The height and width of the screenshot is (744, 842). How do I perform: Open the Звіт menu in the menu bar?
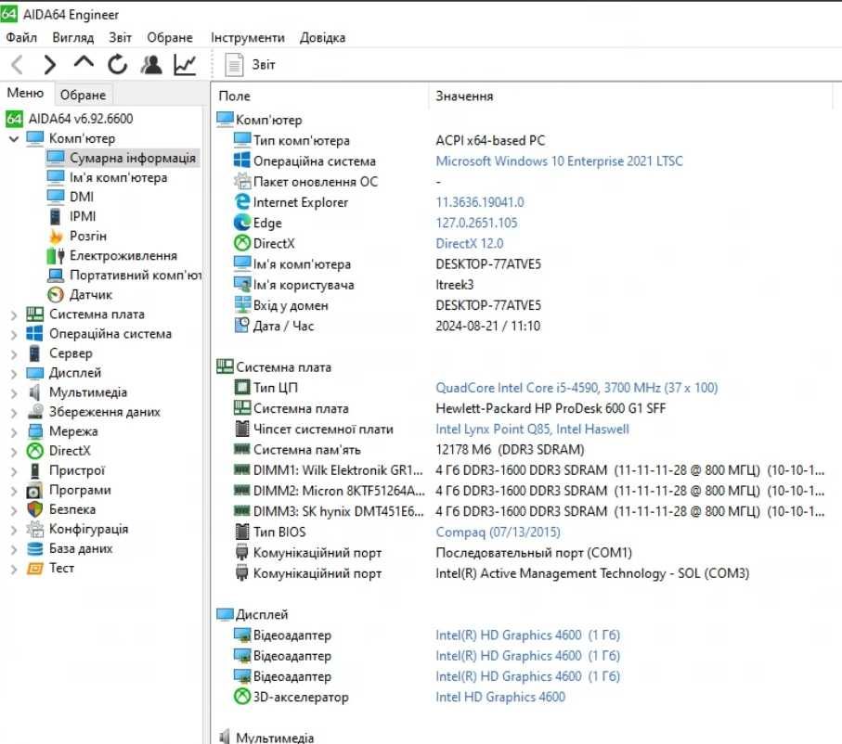click(x=121, y=38)
